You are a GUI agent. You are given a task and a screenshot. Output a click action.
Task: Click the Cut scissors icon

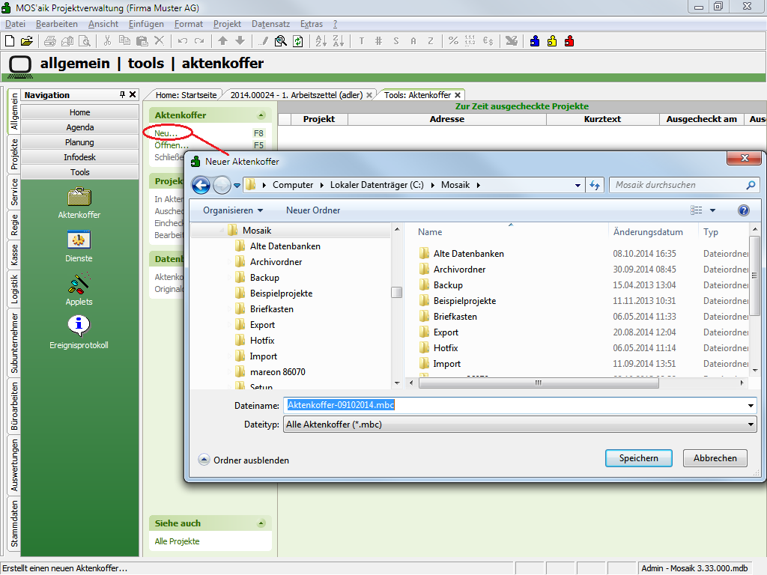pyautogui.click(x=107, y=41)
